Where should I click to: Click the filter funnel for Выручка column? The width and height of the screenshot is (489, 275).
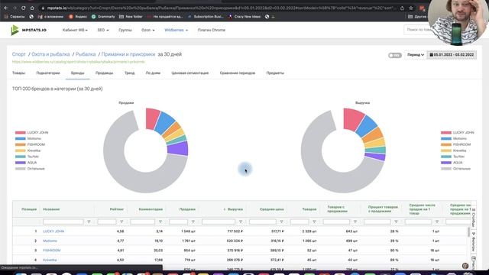click(x=241, y=222)
